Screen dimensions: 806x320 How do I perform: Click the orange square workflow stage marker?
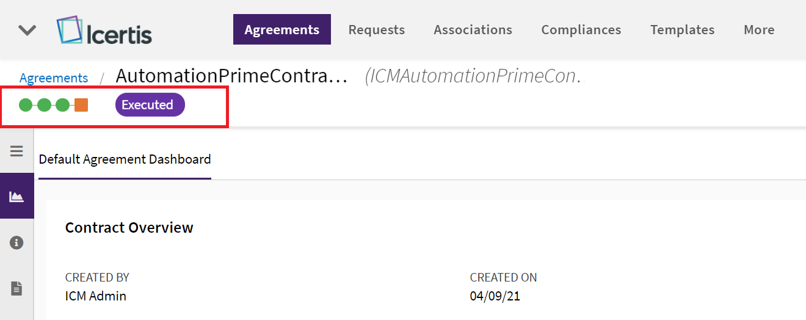(81, 105)
